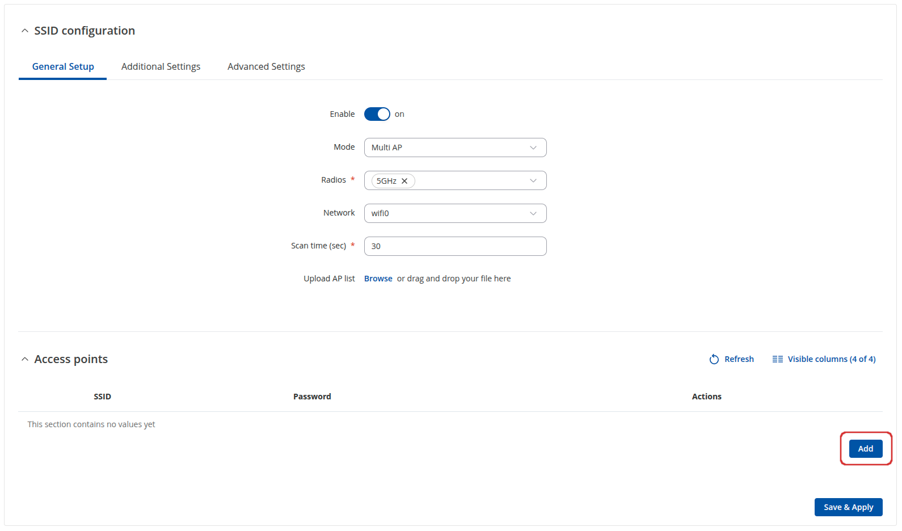902x531 pixels.
Task: Click the Refresh circular arrow icon
Action: coord(714,359)
